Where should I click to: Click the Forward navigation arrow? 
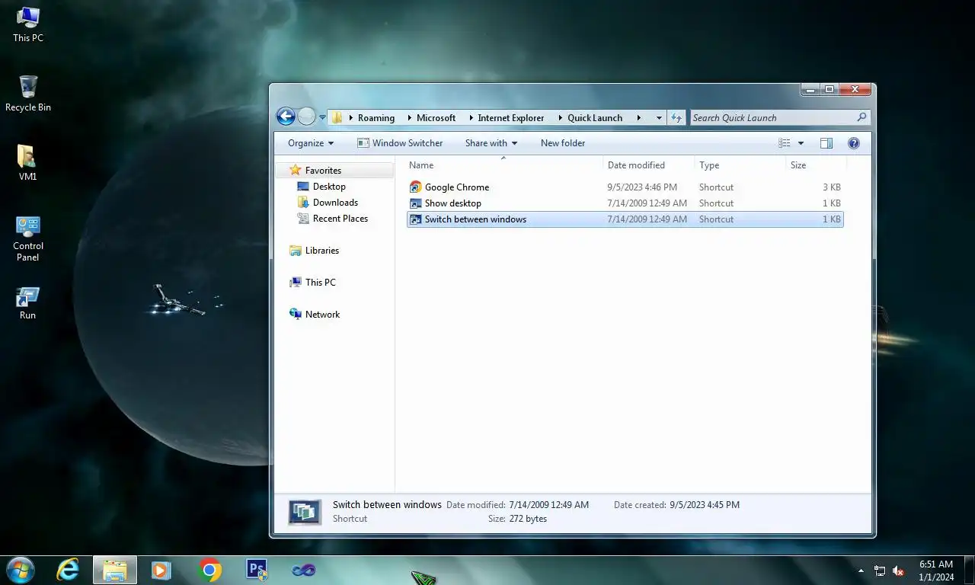[x=306, y=117]
